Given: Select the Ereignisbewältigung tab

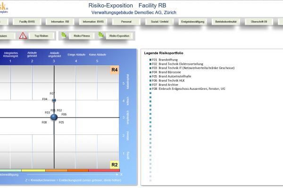Looking at the screenshot, I should click(x=191, y=22).
